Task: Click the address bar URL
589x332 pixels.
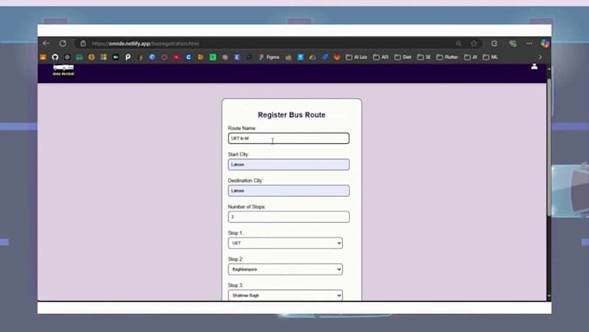Action: point(146,43)
